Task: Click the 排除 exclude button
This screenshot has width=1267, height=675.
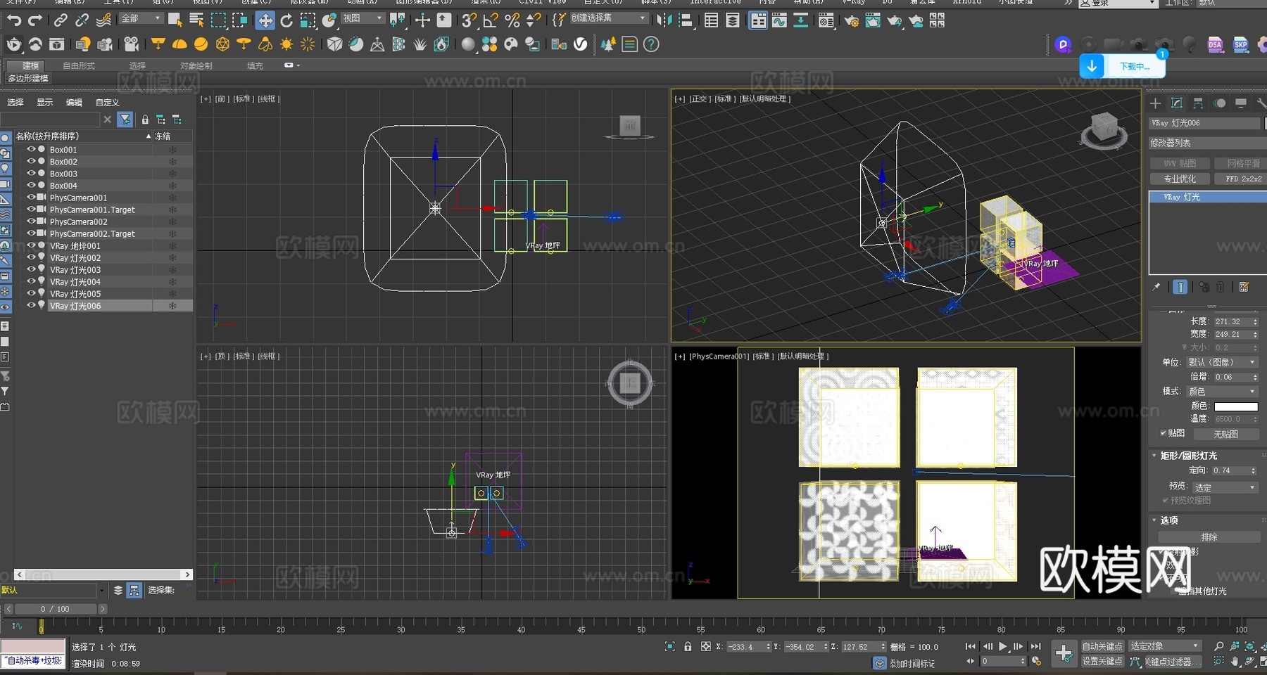Action: (x=1209, y=536)
